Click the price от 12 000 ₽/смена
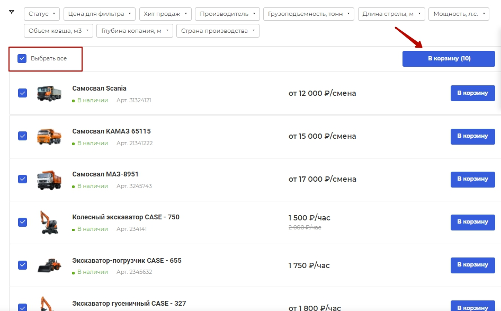This screenshot has height=311, width=501. coord(323,93)
